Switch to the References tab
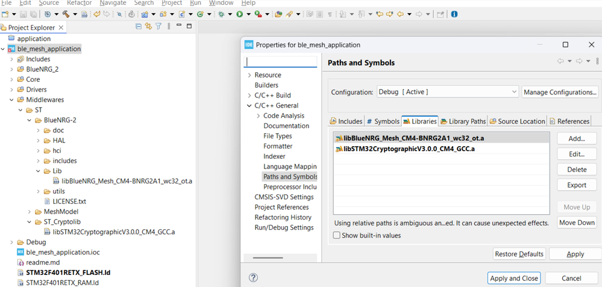602x287 pixels. 569,121
